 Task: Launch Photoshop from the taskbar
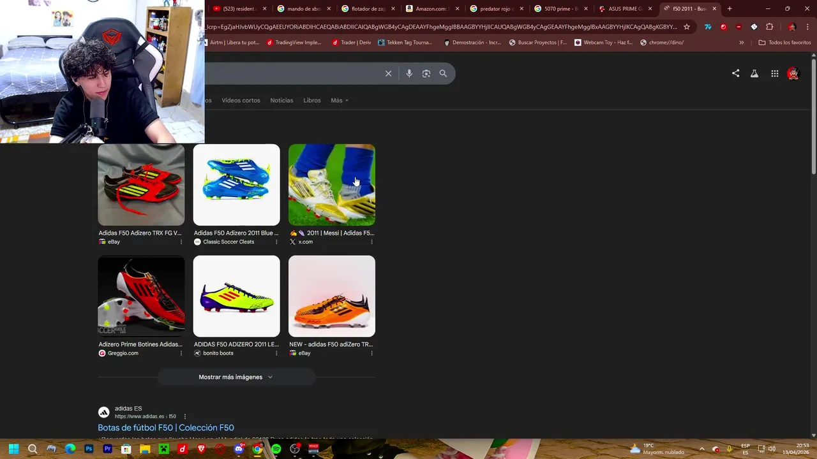click(89, 449)
